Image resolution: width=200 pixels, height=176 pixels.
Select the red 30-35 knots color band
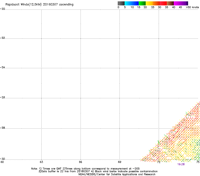click(x=163, y=3)
